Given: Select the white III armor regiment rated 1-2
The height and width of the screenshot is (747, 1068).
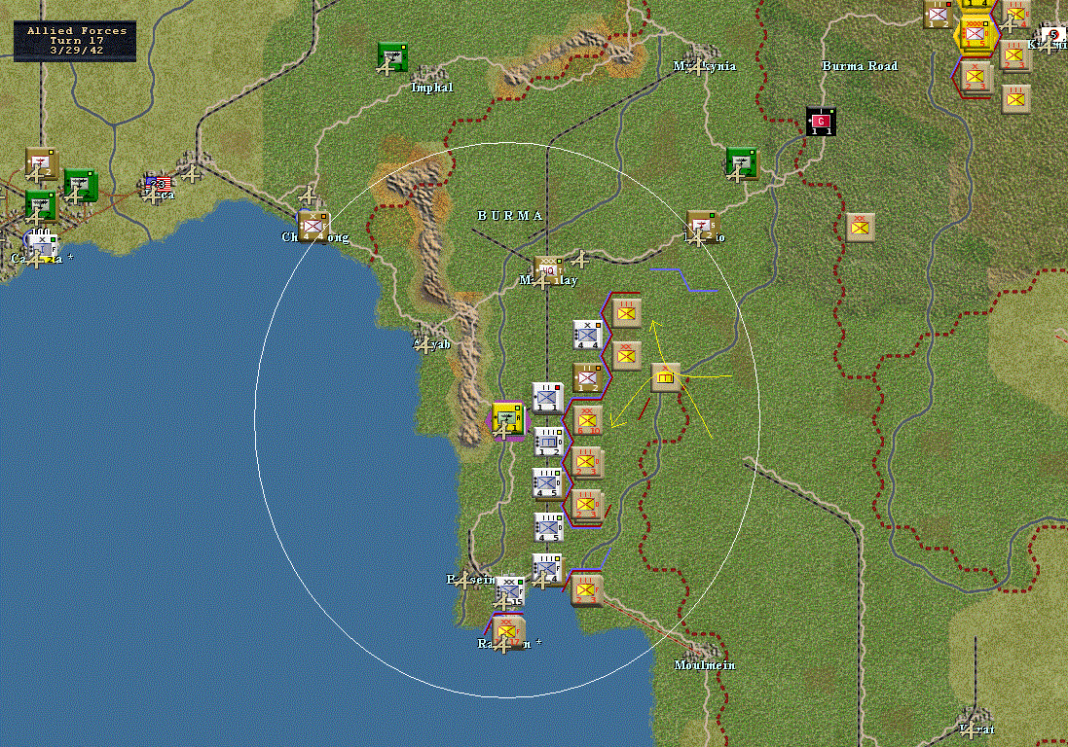Looking at the screenshot, I should coord(548,442).
